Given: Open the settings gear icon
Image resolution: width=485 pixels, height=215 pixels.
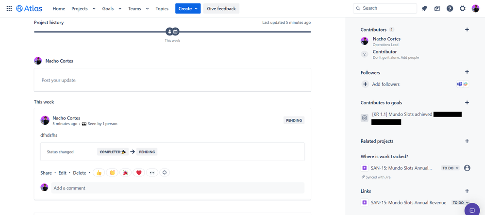Looking at the screenshot, I should (x=462, y=9).
